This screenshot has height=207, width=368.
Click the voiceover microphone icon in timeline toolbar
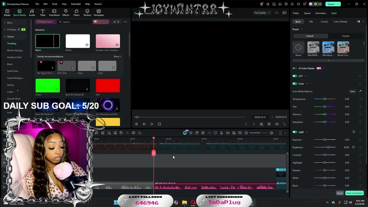(221, 133)
